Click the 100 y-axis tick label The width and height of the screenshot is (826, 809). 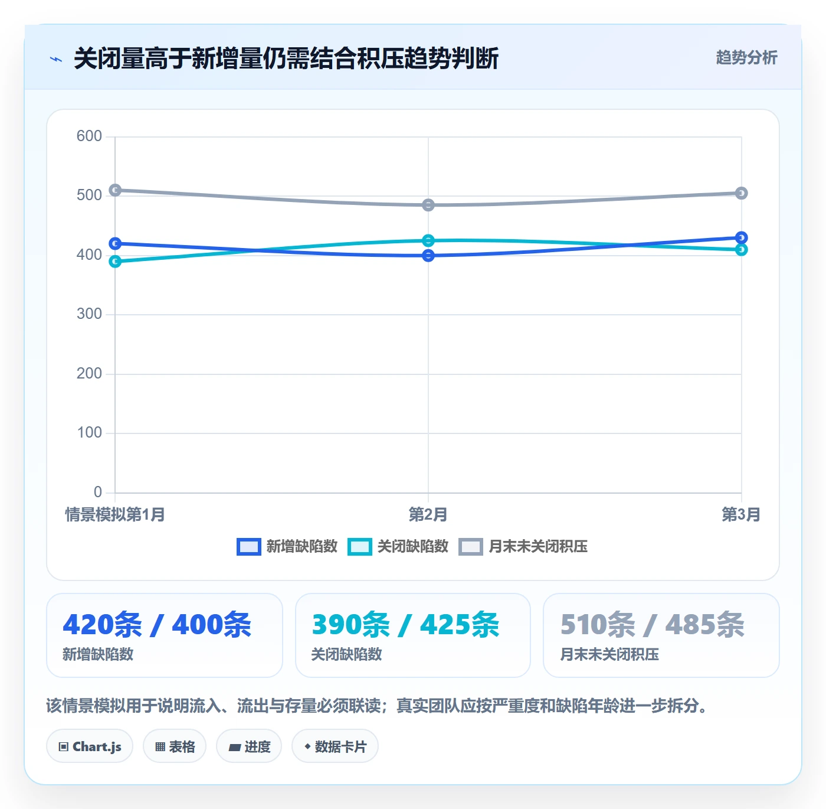click(89, 433)
